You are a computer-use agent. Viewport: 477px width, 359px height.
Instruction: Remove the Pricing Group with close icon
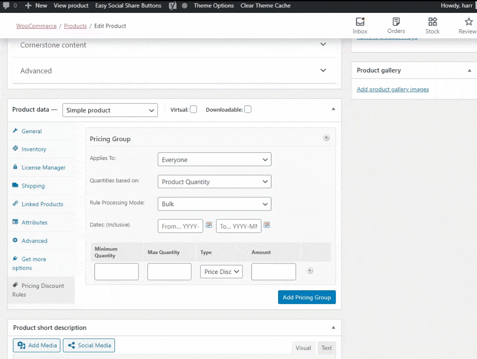point(326,137)
